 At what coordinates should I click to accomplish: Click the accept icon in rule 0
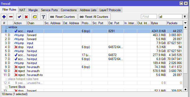pos(16,31)
